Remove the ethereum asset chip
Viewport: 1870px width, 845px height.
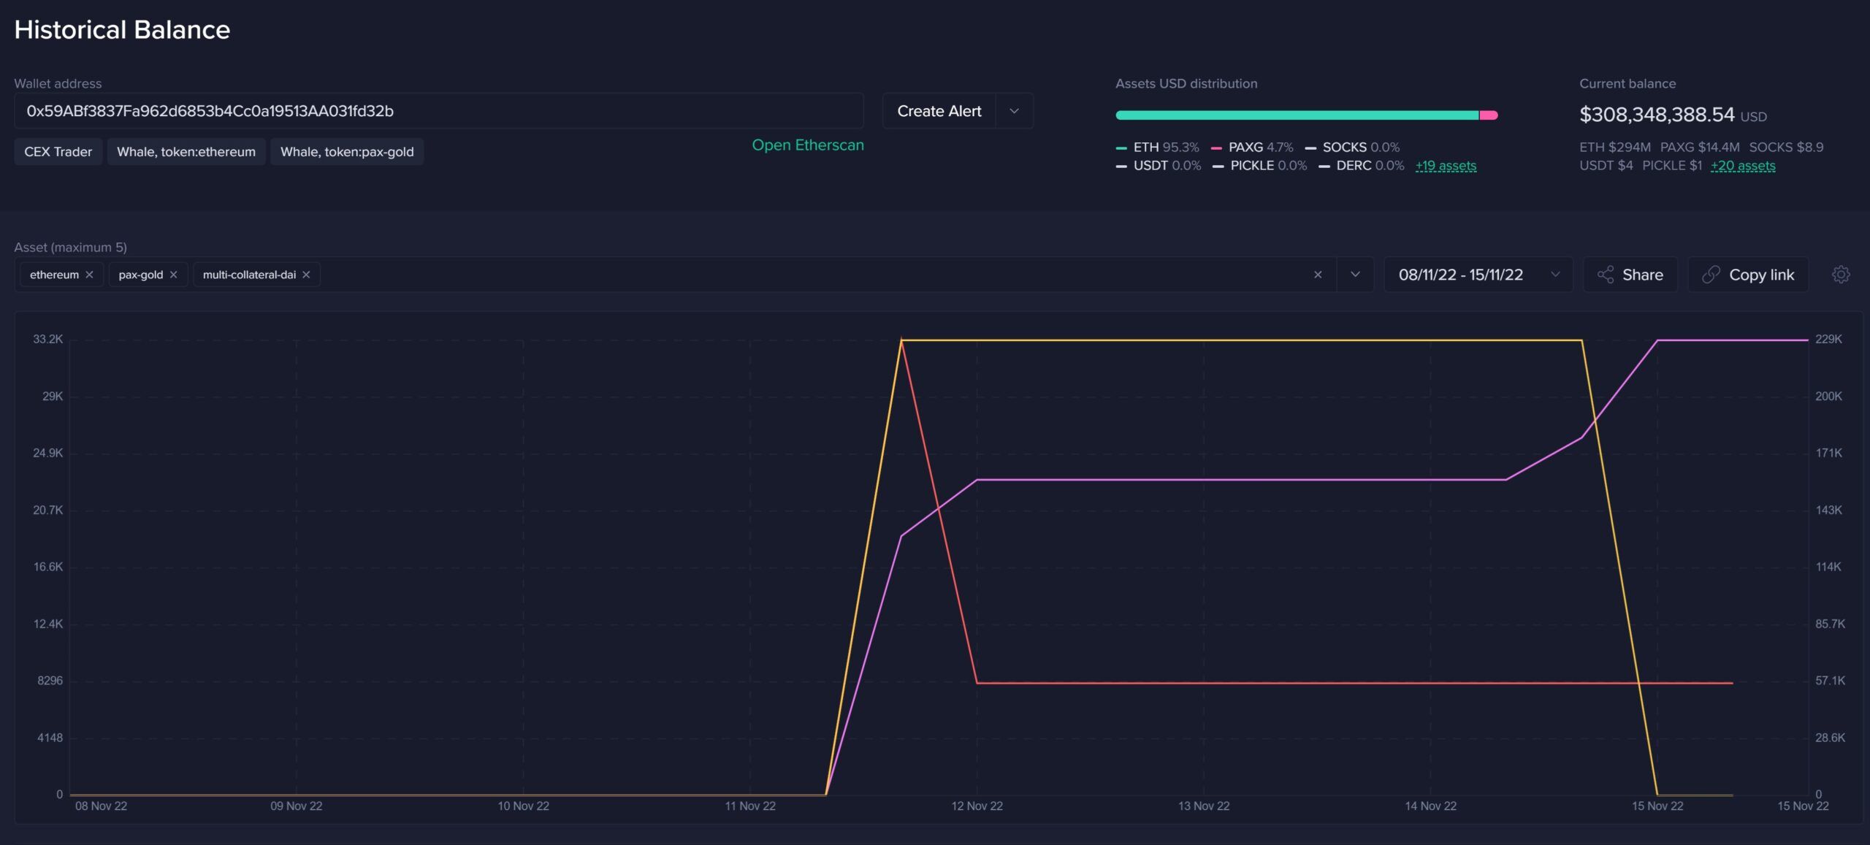(x=89, y=275)
